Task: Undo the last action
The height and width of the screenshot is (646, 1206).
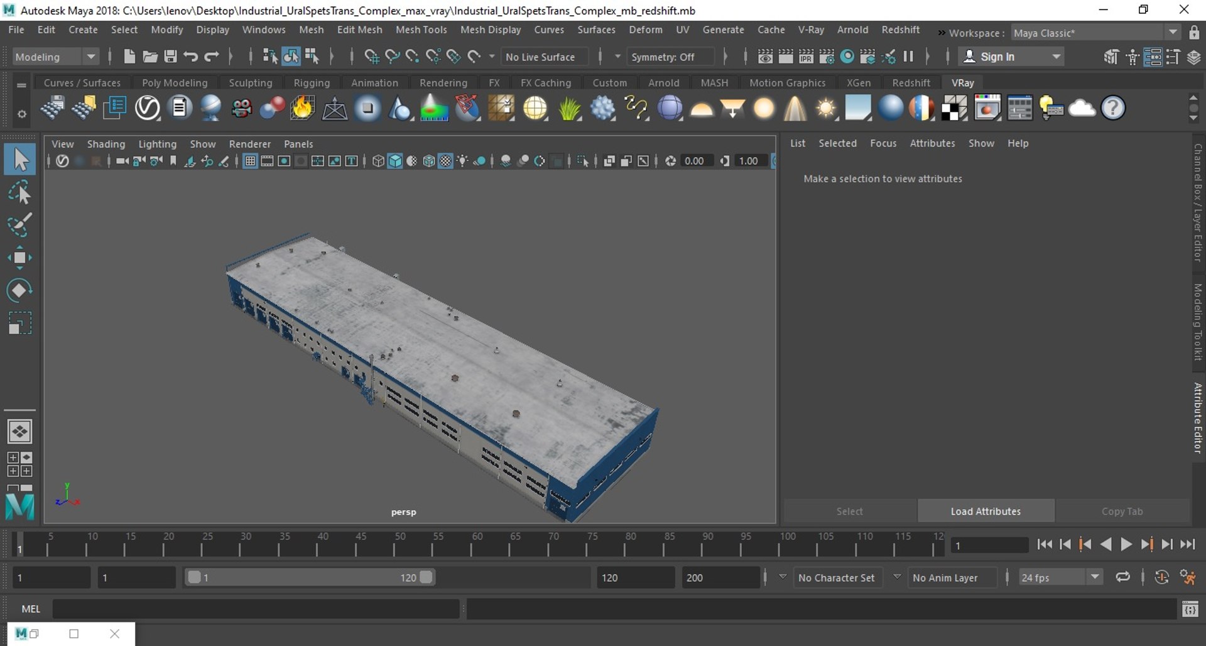Action: (x=191, y=57)
